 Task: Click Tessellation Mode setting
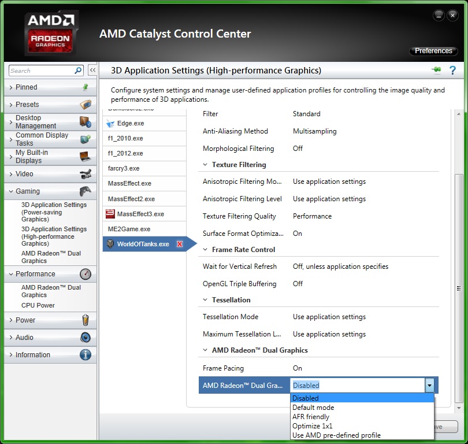coord(319,316)
